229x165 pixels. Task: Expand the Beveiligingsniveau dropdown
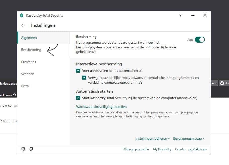[189, 138]
